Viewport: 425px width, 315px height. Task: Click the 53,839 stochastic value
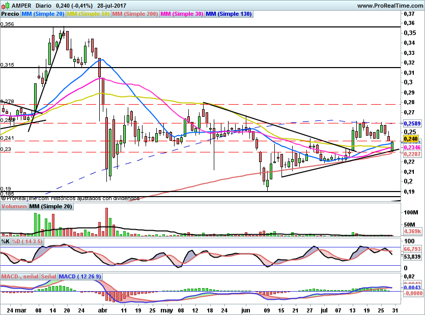pyautogui.click(x=412, y=257)
